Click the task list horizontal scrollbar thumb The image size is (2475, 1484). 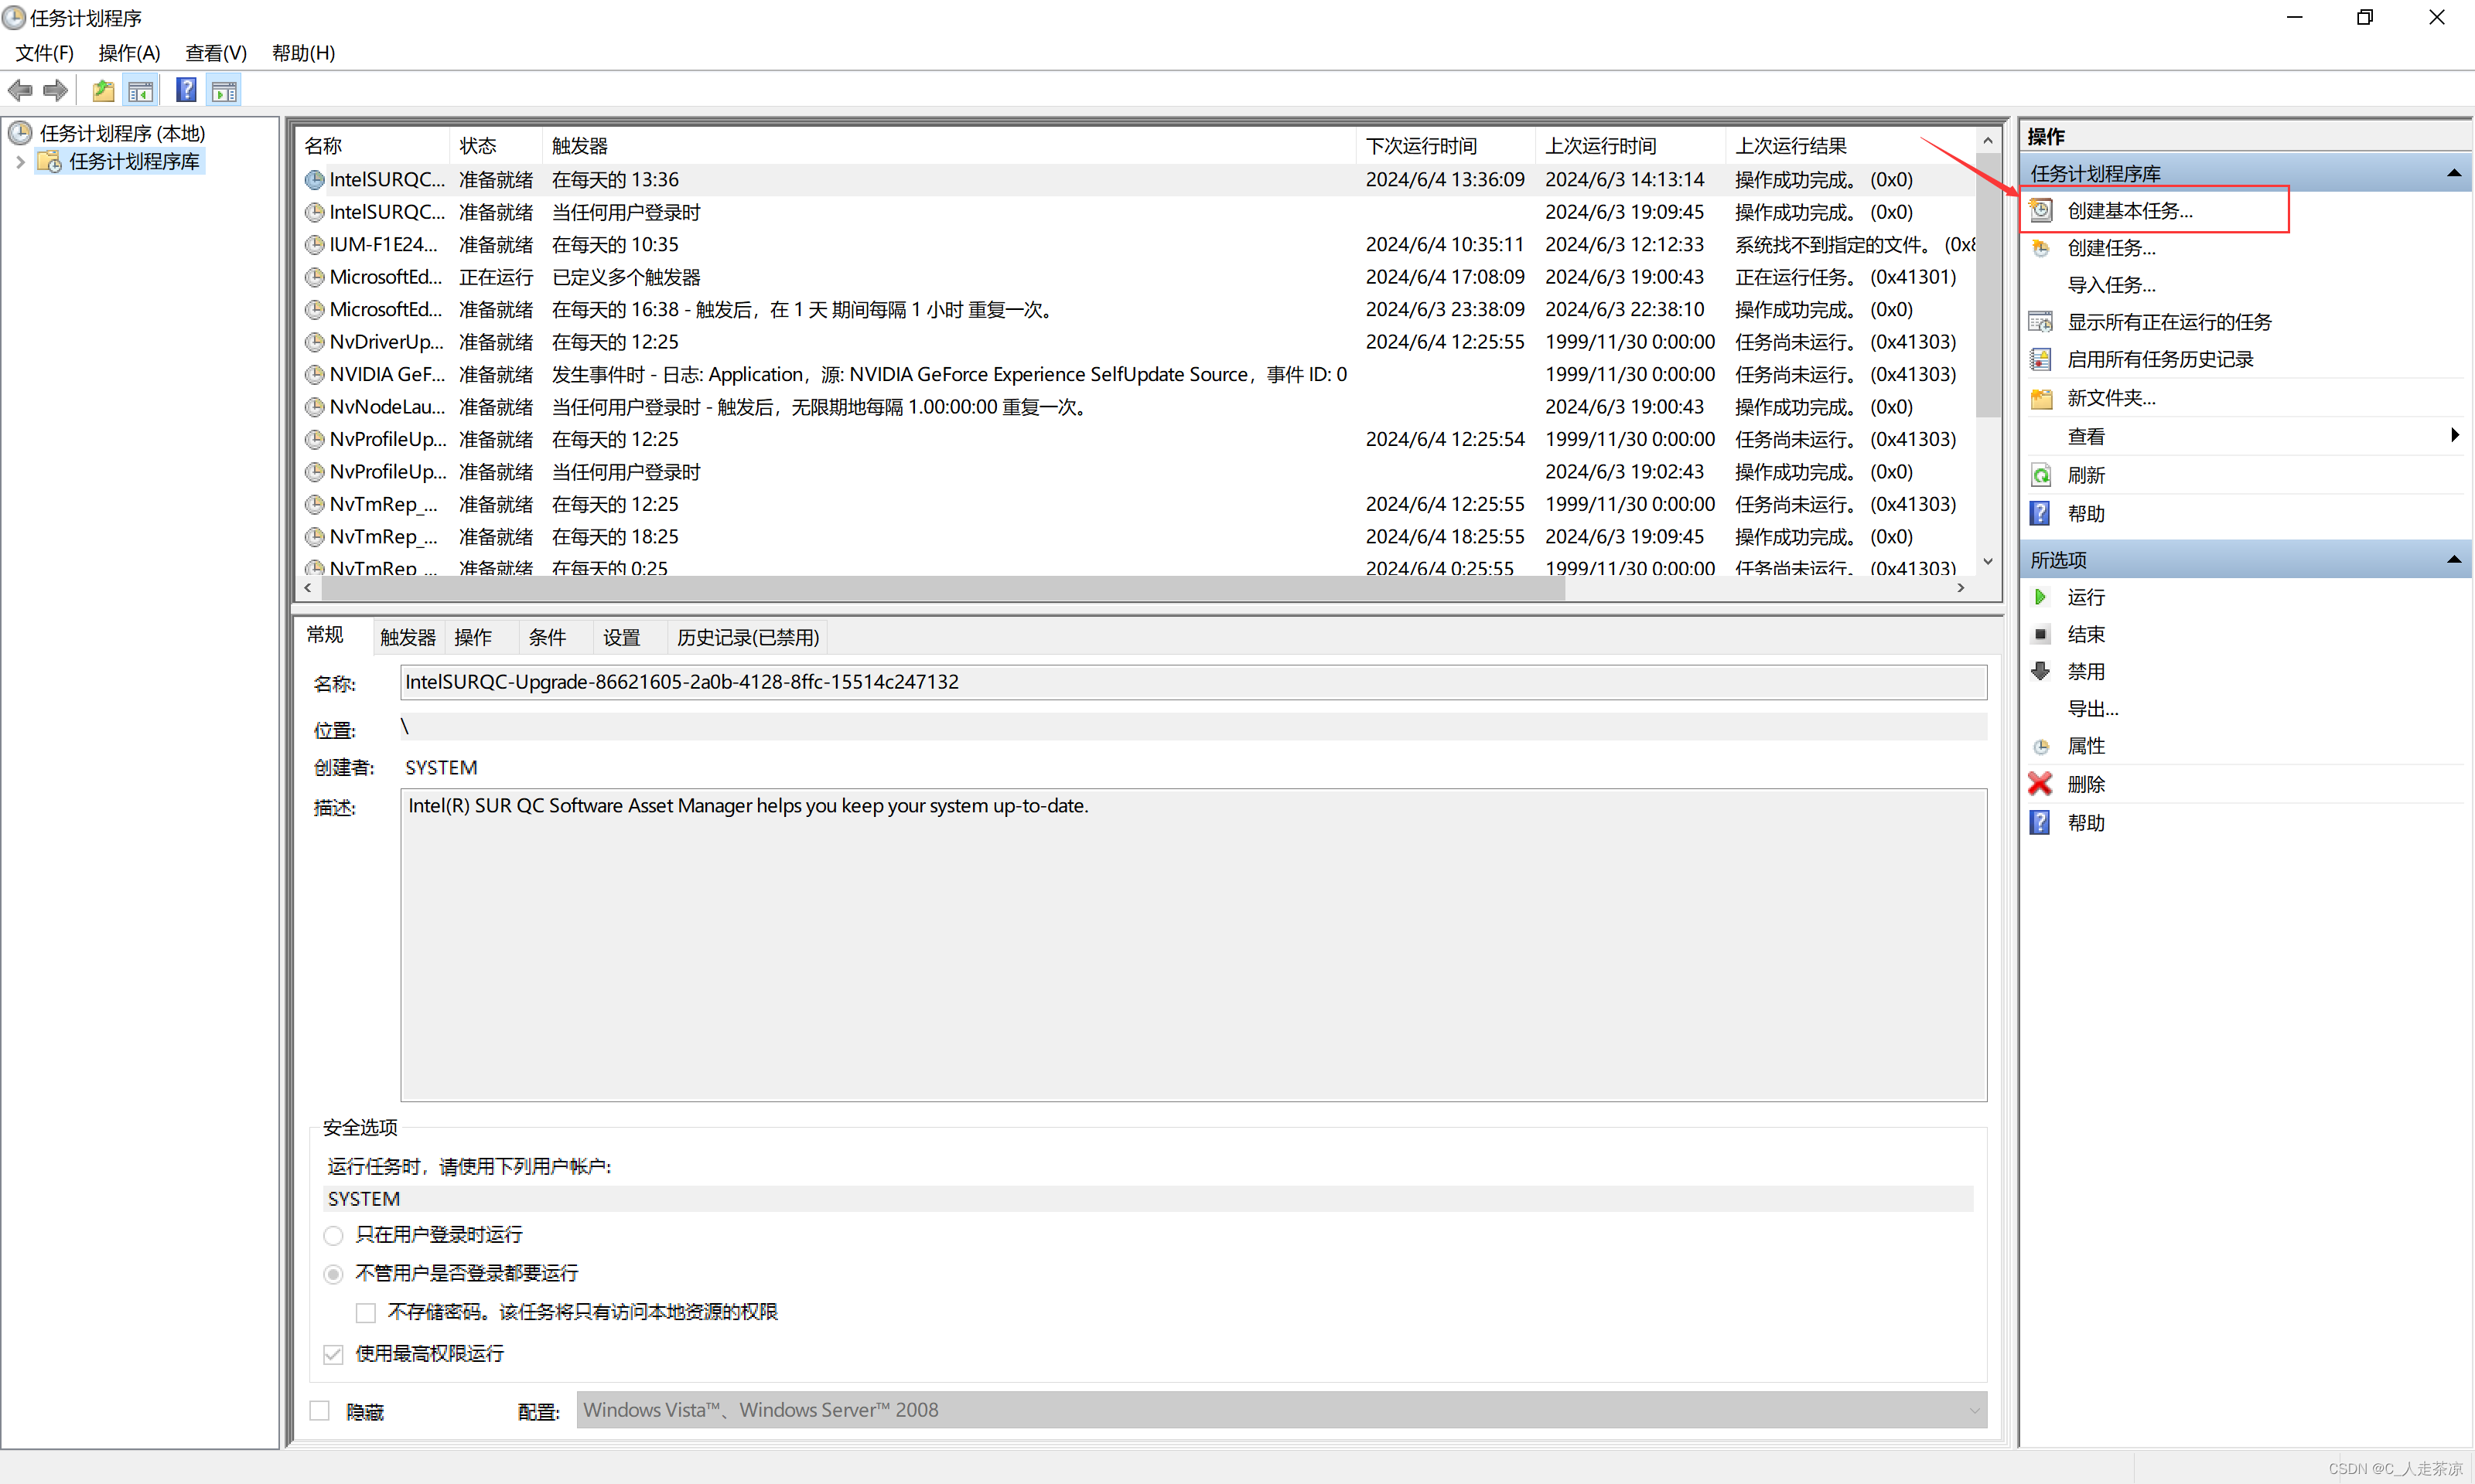(x=944, y=588)
